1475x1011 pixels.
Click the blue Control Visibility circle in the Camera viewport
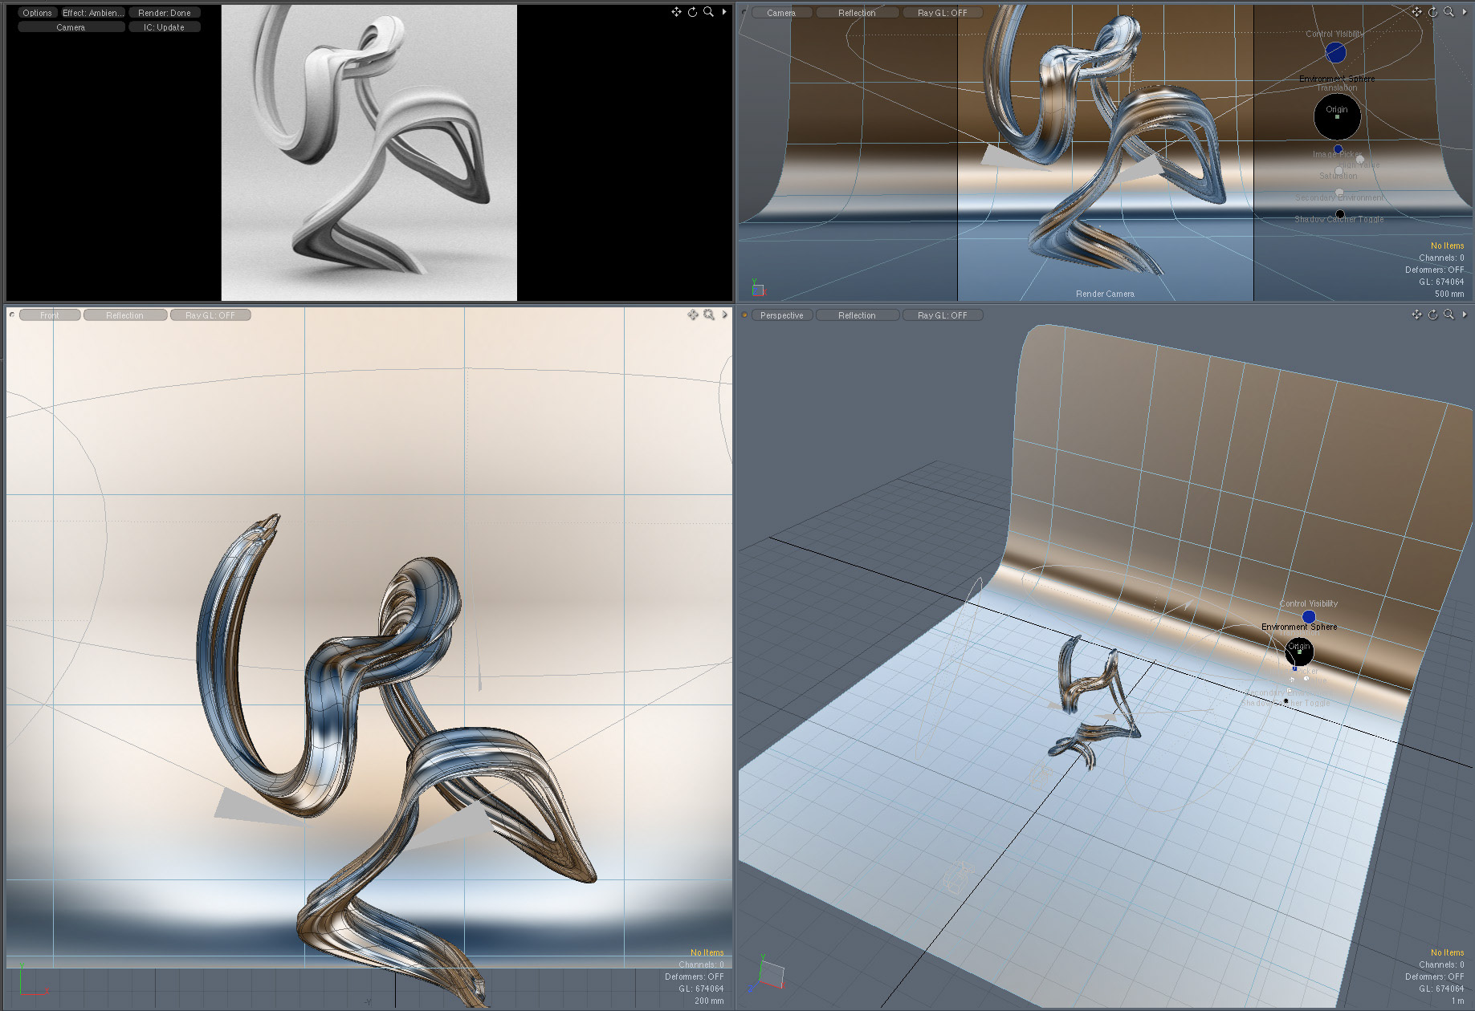coord(1335,52)
